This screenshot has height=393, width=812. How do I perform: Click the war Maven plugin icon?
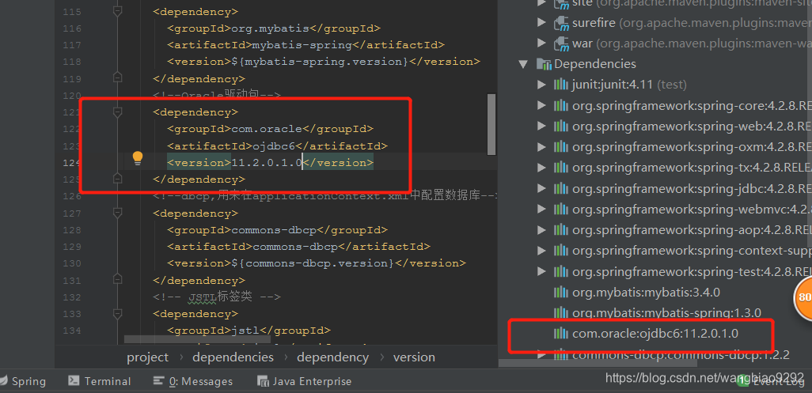click(x=561, y=44)
